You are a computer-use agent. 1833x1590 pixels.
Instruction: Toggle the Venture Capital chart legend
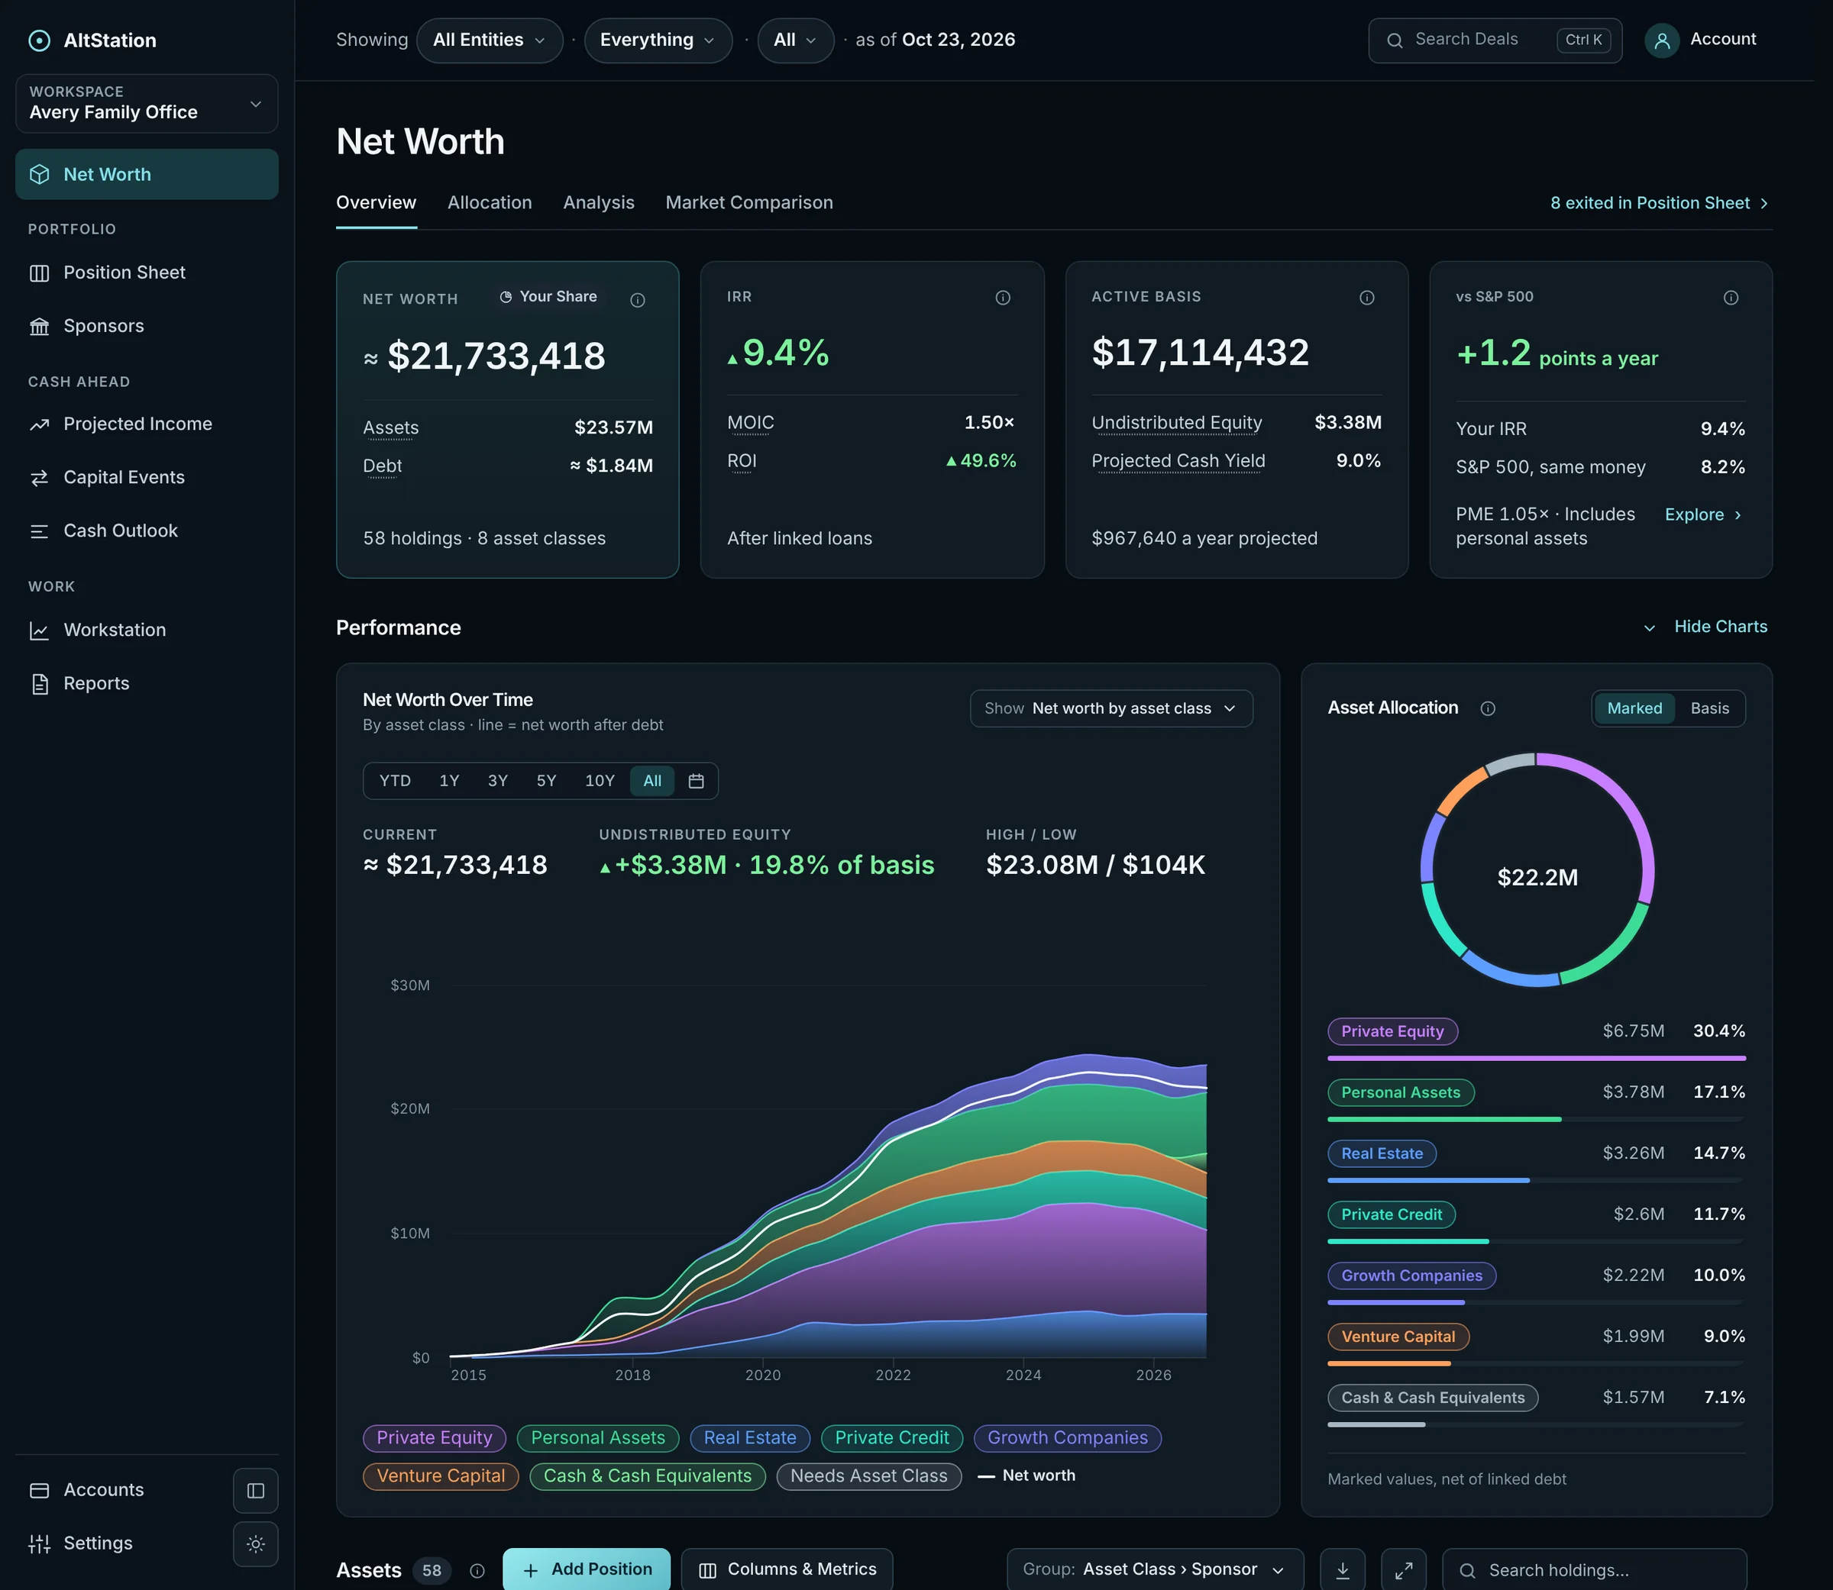click(x=440, y=1476)
